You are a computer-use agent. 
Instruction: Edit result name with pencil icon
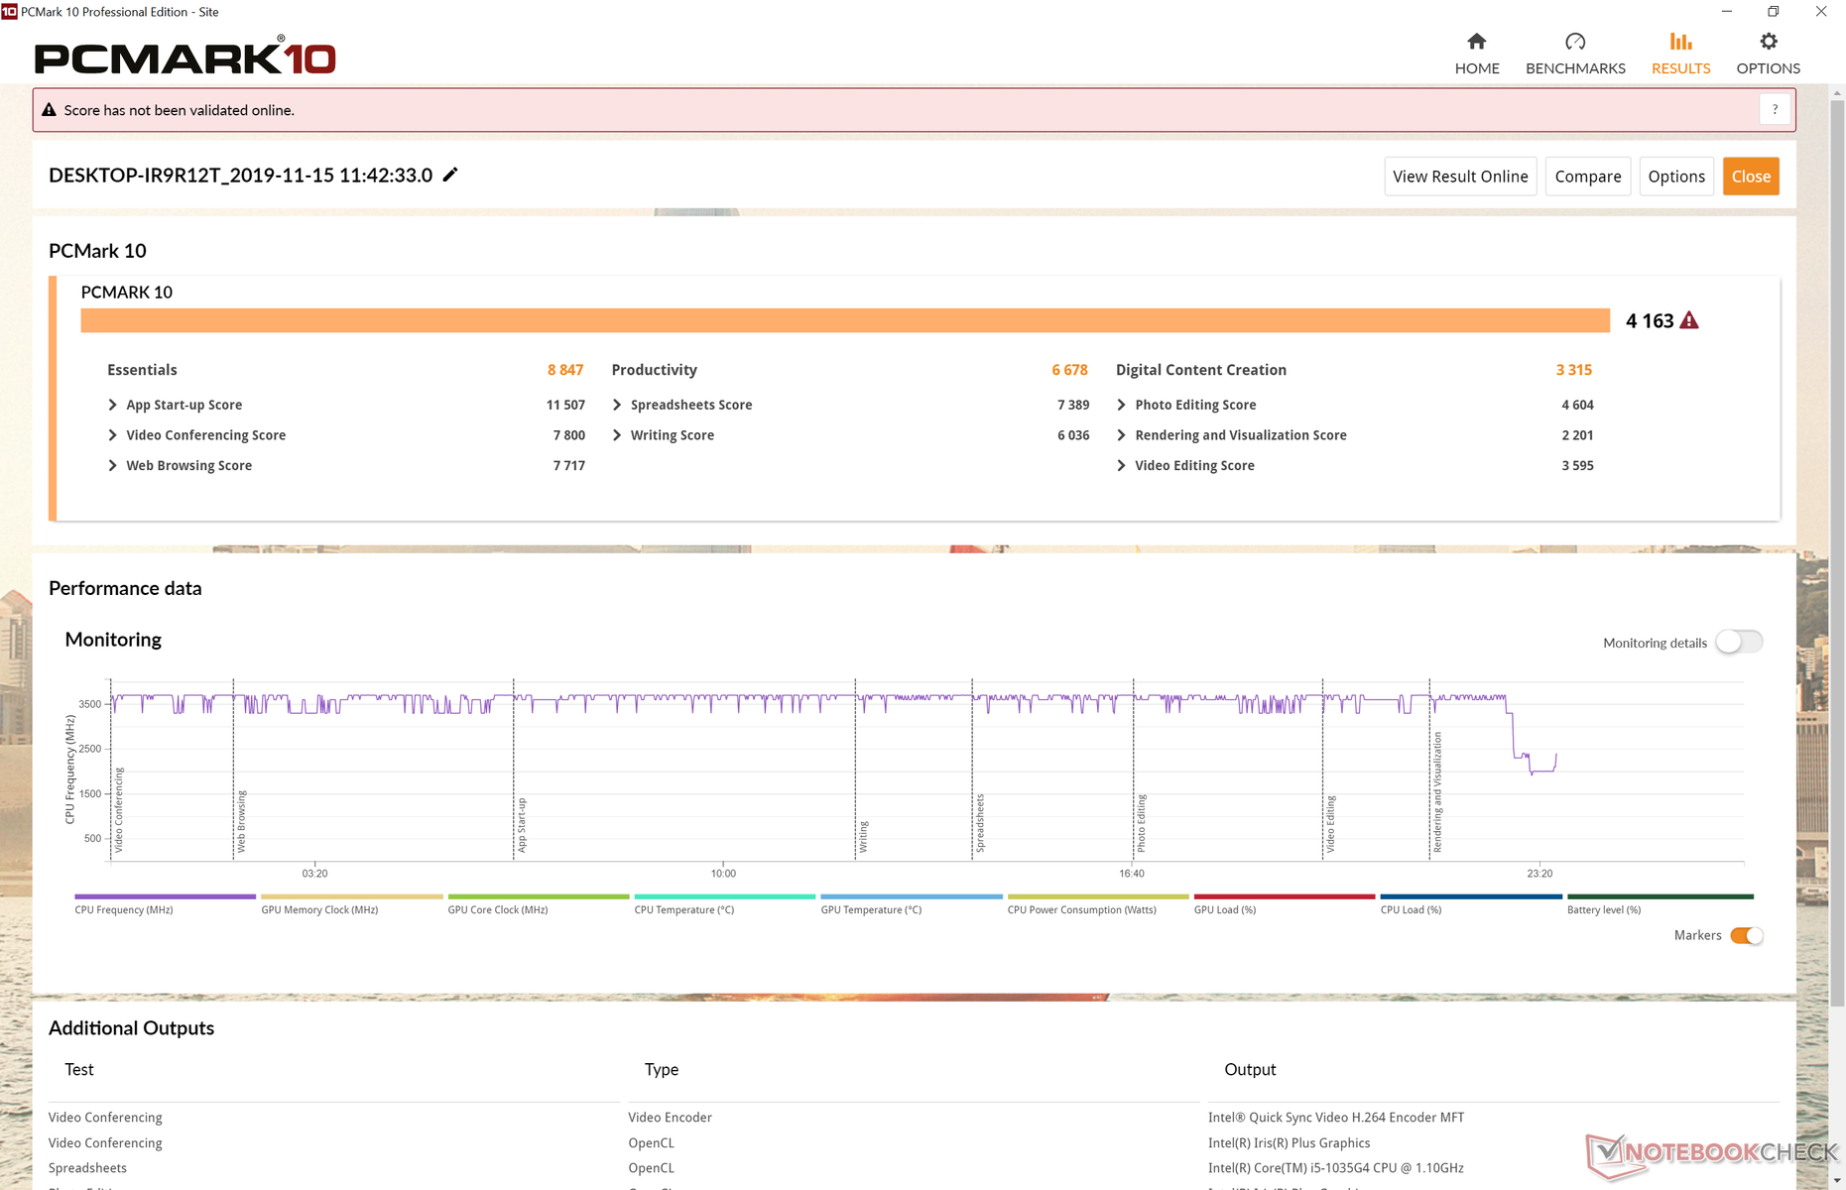coord(450,175)
